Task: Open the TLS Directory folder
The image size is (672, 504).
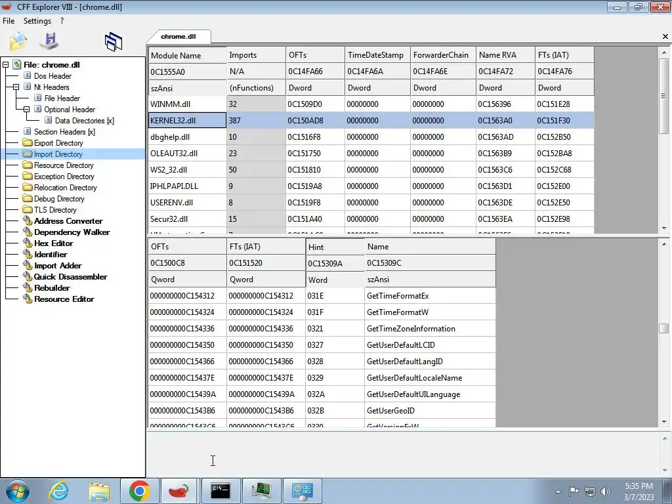Action: (x=55, y=209)
